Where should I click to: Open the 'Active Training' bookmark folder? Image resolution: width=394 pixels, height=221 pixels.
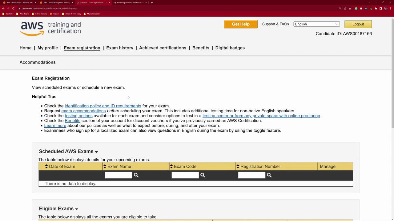39,14
